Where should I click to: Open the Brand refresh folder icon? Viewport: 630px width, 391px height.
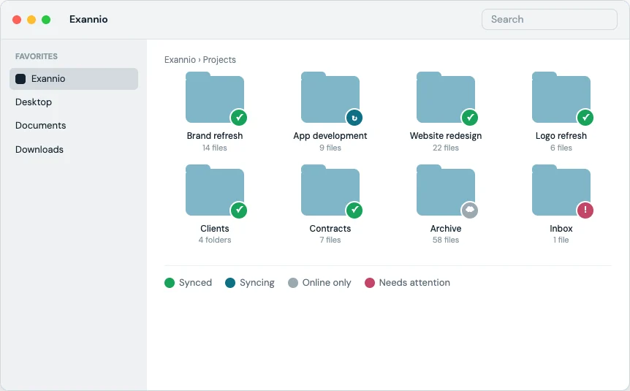[215, 97]
